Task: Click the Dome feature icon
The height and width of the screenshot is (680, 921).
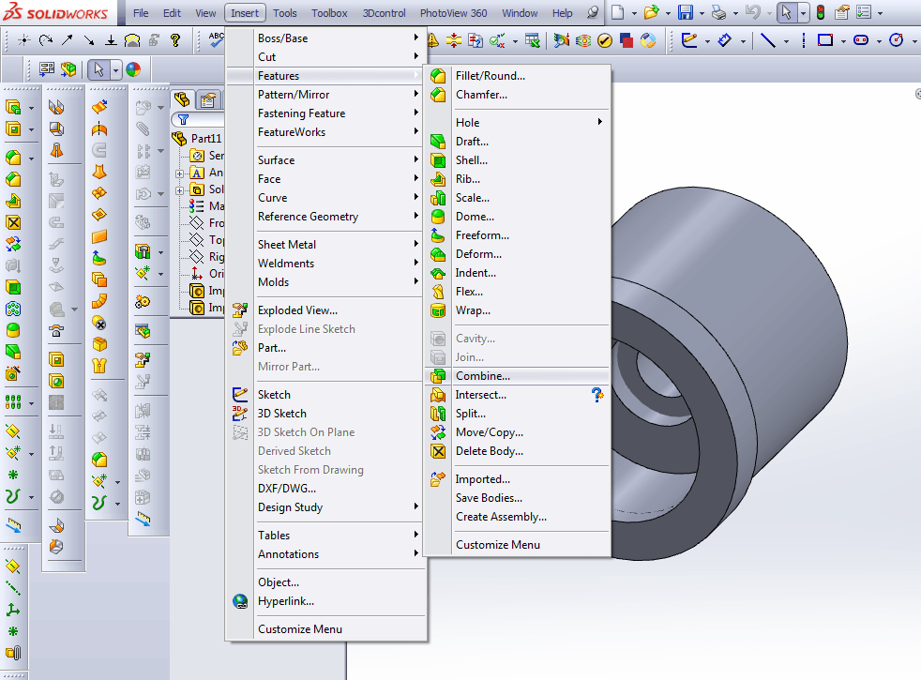Action: click(438, 217)
